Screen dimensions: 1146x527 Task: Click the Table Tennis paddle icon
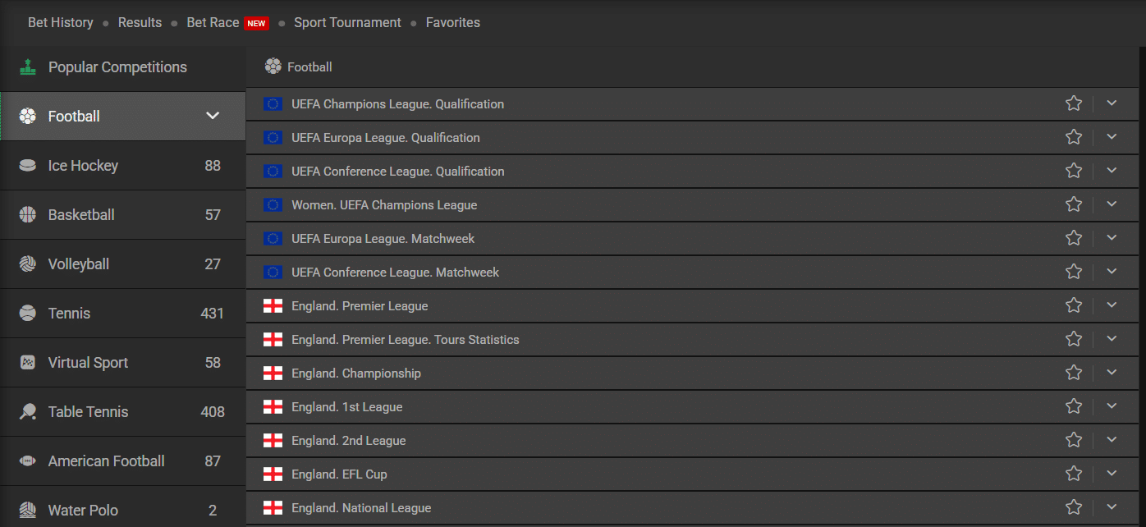[27, 411]
